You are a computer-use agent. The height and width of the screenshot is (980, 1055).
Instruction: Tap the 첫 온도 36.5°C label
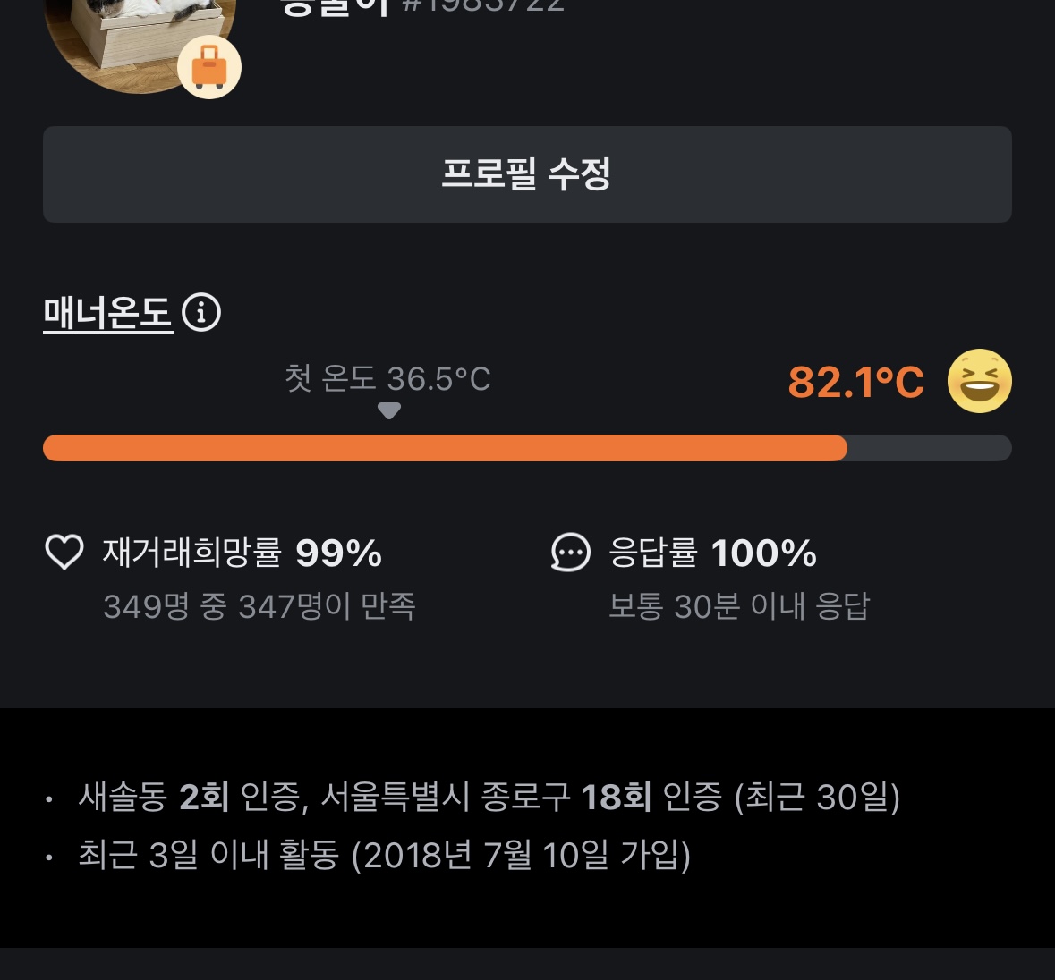tap(387, 378)
